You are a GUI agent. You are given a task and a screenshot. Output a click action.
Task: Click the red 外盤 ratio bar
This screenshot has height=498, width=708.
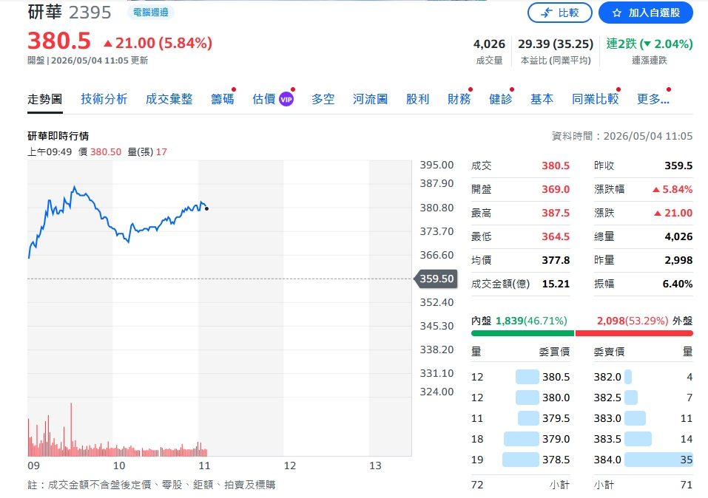point(634,333)
